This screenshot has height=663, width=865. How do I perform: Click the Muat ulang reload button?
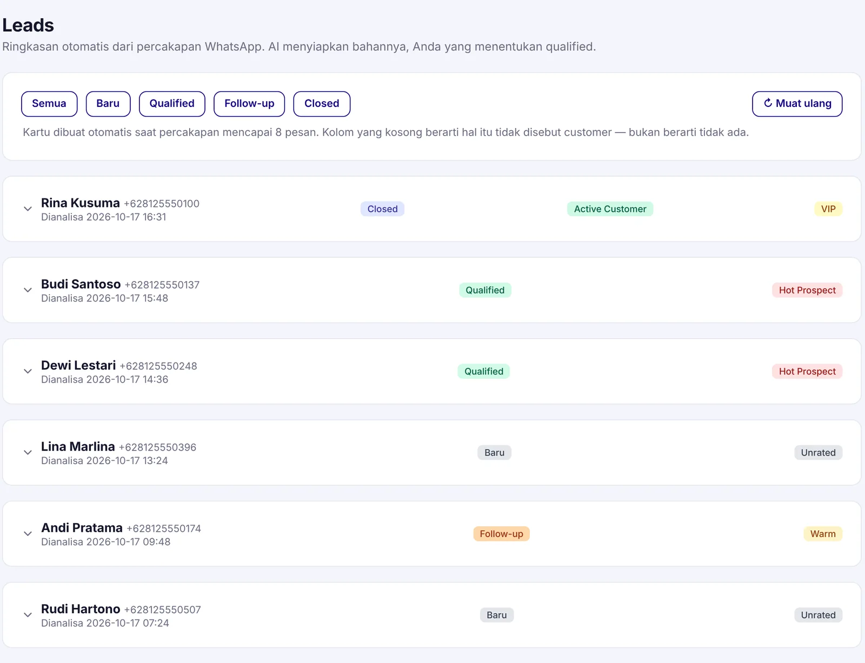[797, 104]
